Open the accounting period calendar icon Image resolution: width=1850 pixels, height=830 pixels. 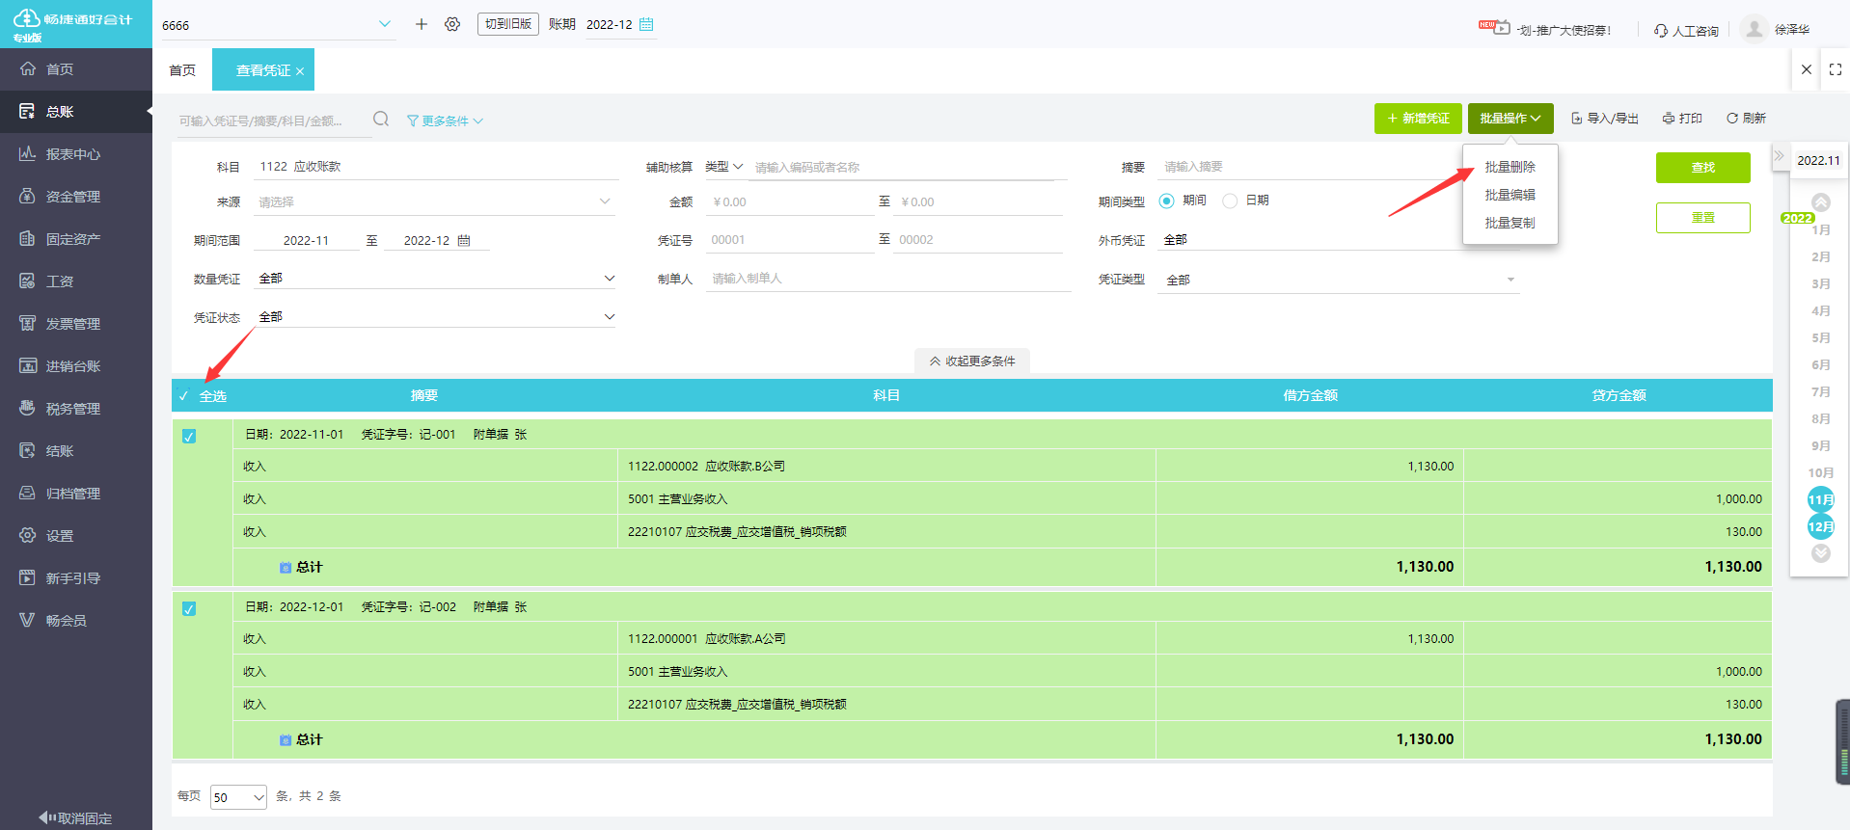coord(646,24)
